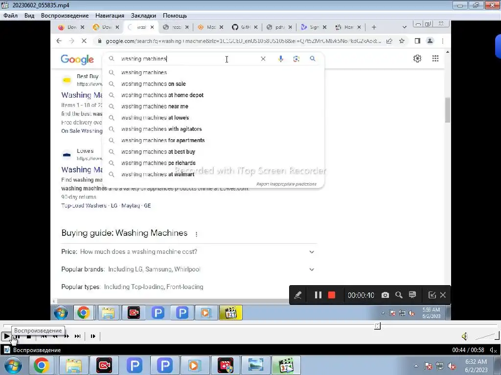Skip to the previous file

point(44,336)
